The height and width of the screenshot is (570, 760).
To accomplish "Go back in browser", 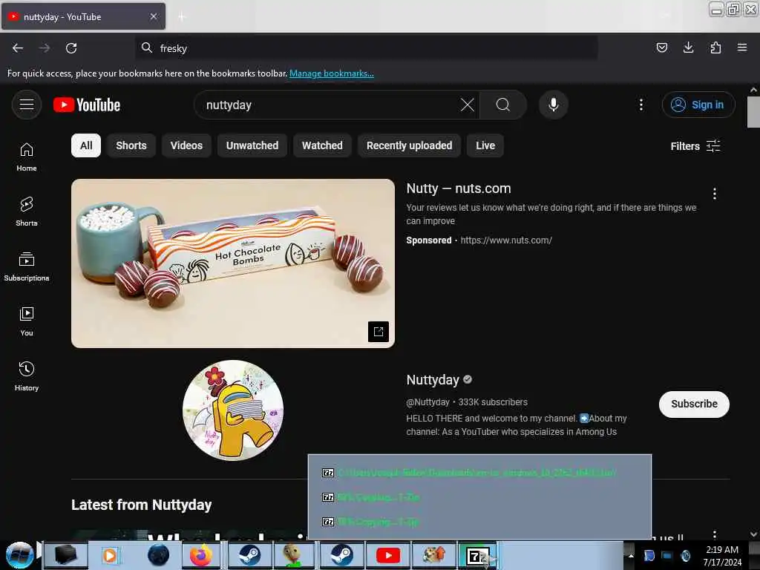I will click(x=18, y=48).
